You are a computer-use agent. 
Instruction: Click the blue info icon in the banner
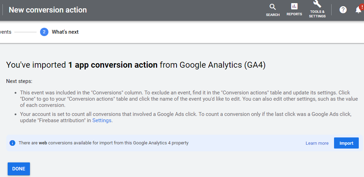point(13,143)
